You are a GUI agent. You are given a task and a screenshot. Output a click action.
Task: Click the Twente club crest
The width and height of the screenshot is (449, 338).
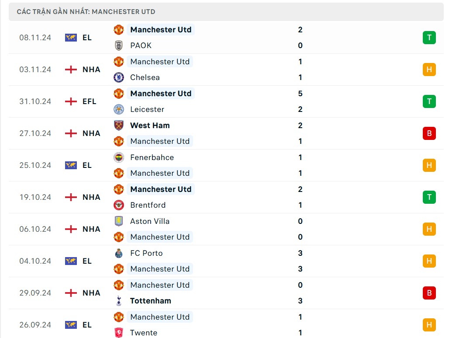pos(118,333)
